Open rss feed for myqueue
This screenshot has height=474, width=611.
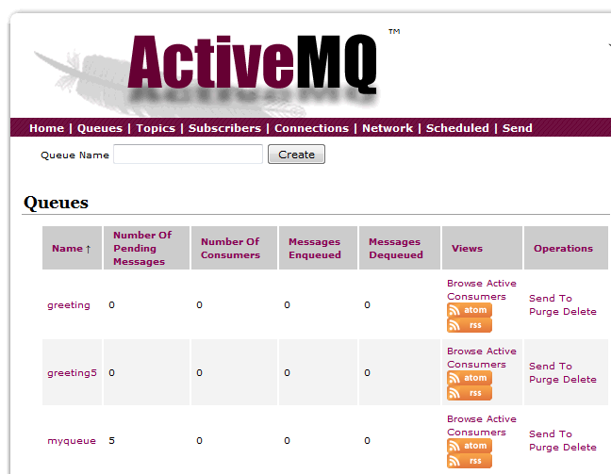tap(470, 461)
